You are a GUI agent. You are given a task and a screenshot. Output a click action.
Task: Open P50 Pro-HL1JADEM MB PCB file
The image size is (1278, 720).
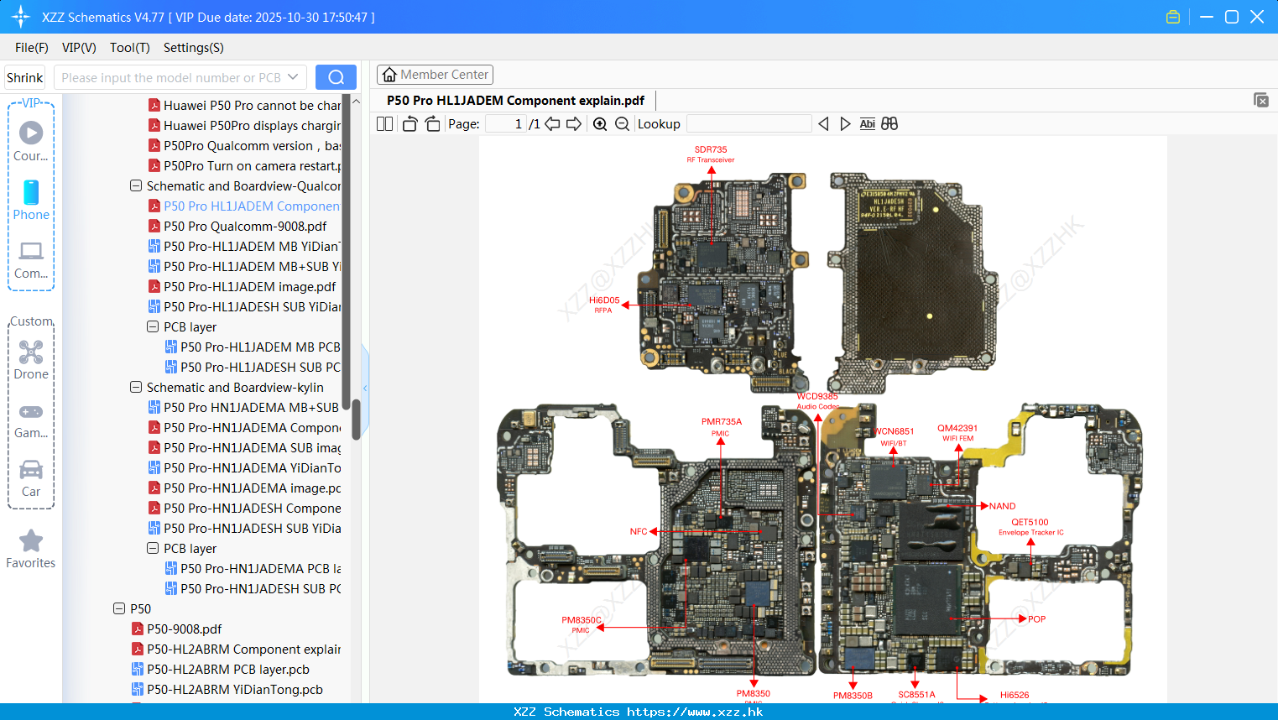click(x=253, y=347)
